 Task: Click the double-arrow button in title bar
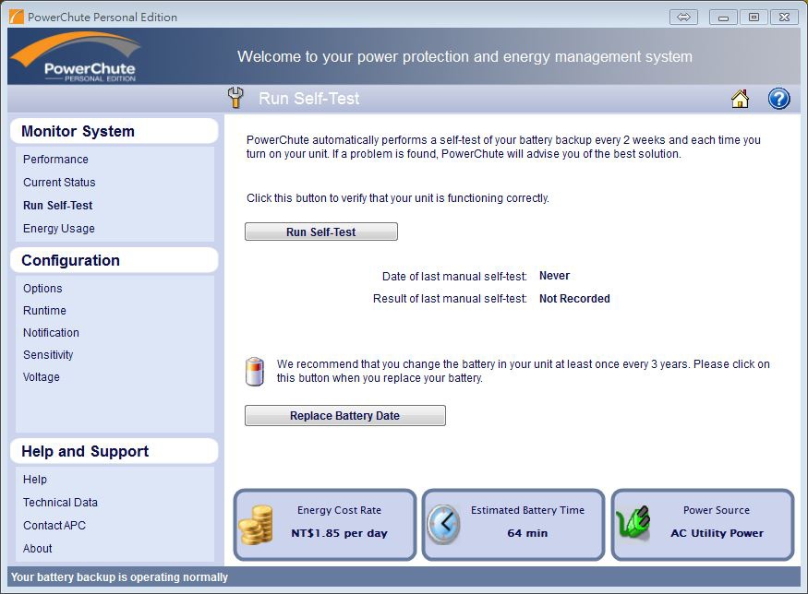(683, 17)
